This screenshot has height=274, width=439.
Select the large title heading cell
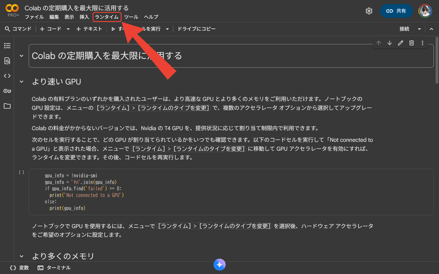(230, 56)
